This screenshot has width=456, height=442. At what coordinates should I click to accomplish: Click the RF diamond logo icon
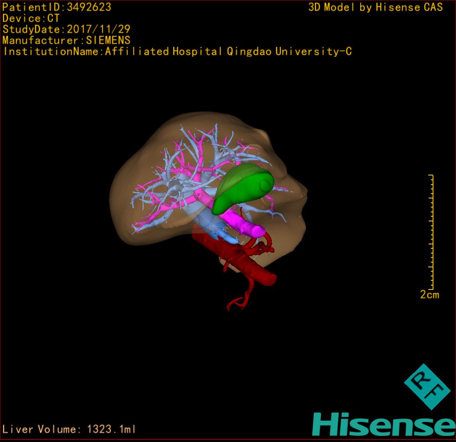pos(427,387)
